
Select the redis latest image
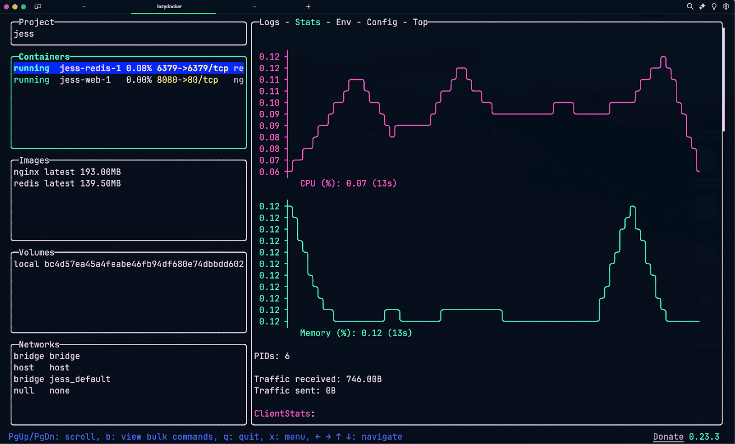tap(67, 183)
